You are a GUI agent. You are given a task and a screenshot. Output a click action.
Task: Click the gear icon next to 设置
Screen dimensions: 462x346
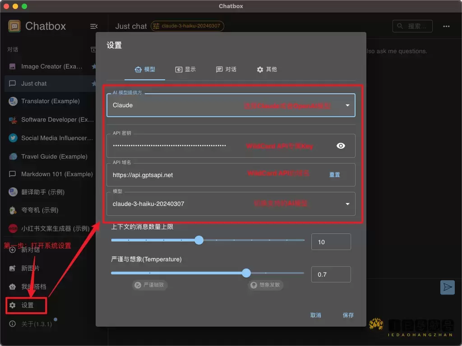pyautogui.click(x=12, y=305)
